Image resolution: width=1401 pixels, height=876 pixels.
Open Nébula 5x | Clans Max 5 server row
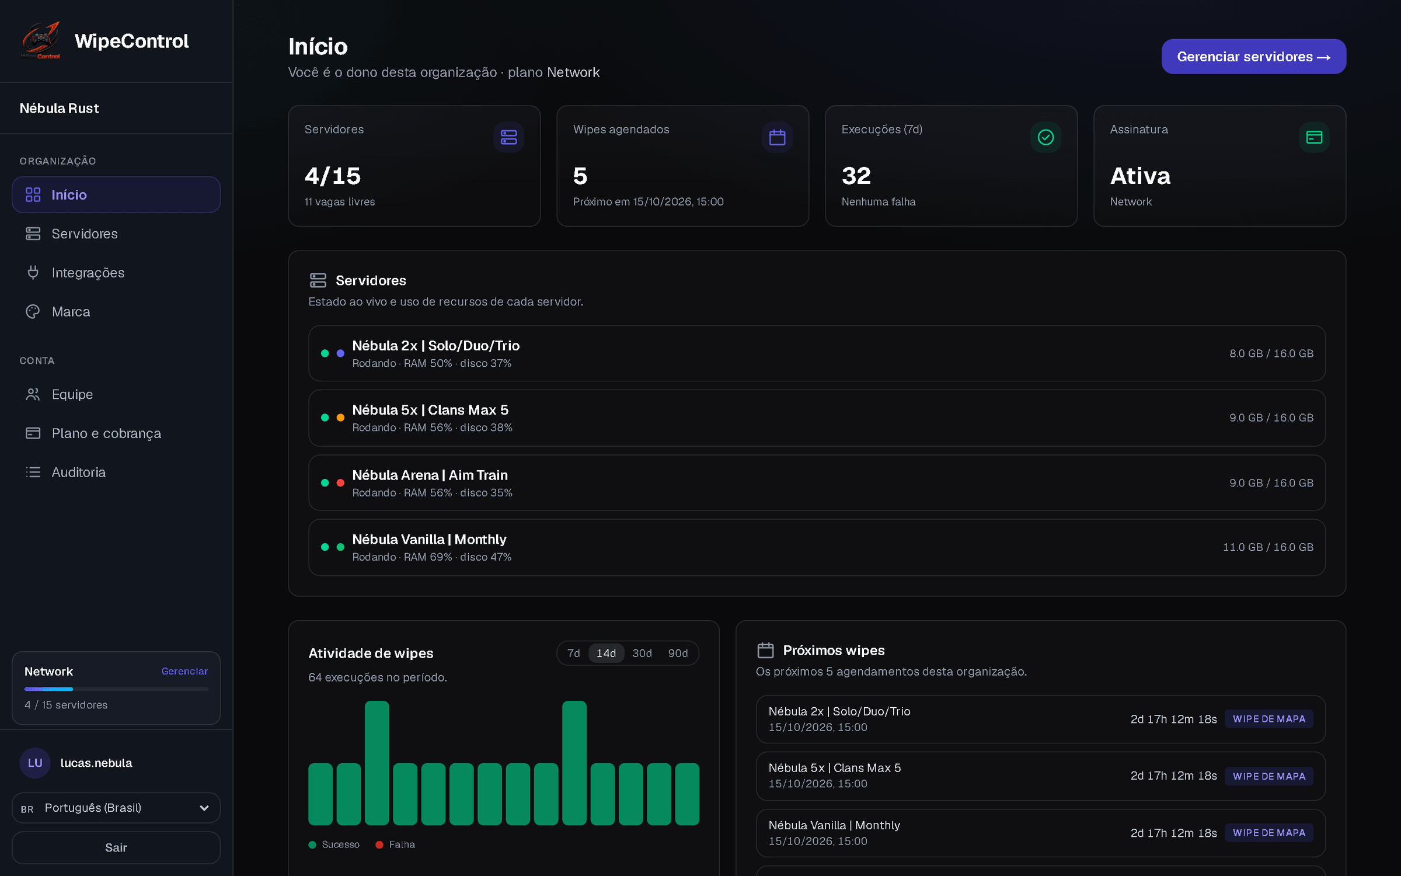[x=817, y=418]
